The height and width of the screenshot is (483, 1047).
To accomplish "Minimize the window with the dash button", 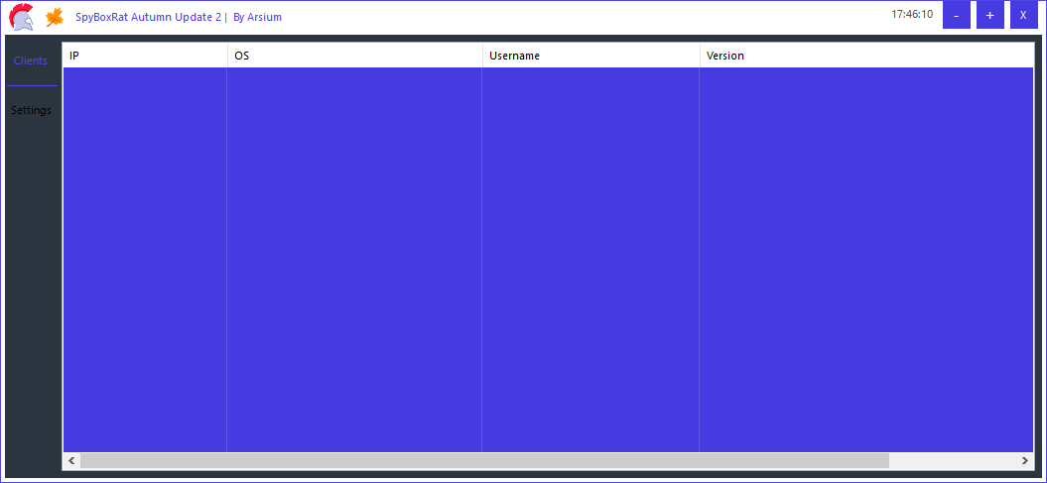I will pos(956,15).
